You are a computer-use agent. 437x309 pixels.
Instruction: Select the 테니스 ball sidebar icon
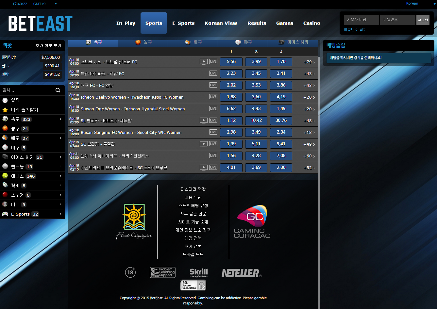click(5, 176)
